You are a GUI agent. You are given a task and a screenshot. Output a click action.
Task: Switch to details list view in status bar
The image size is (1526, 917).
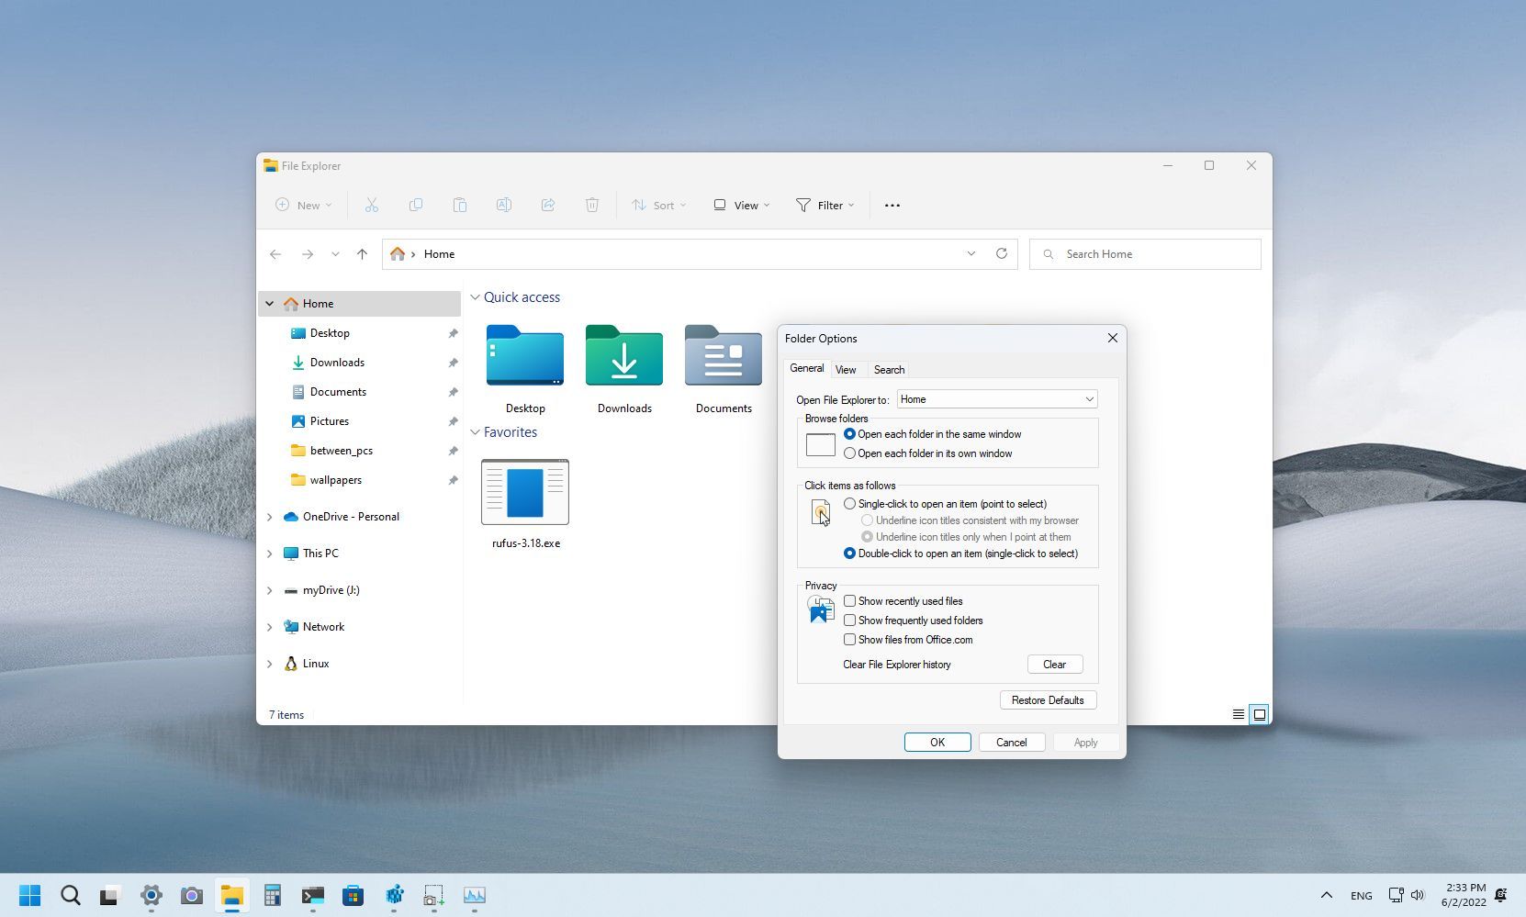click(1239, 714)
